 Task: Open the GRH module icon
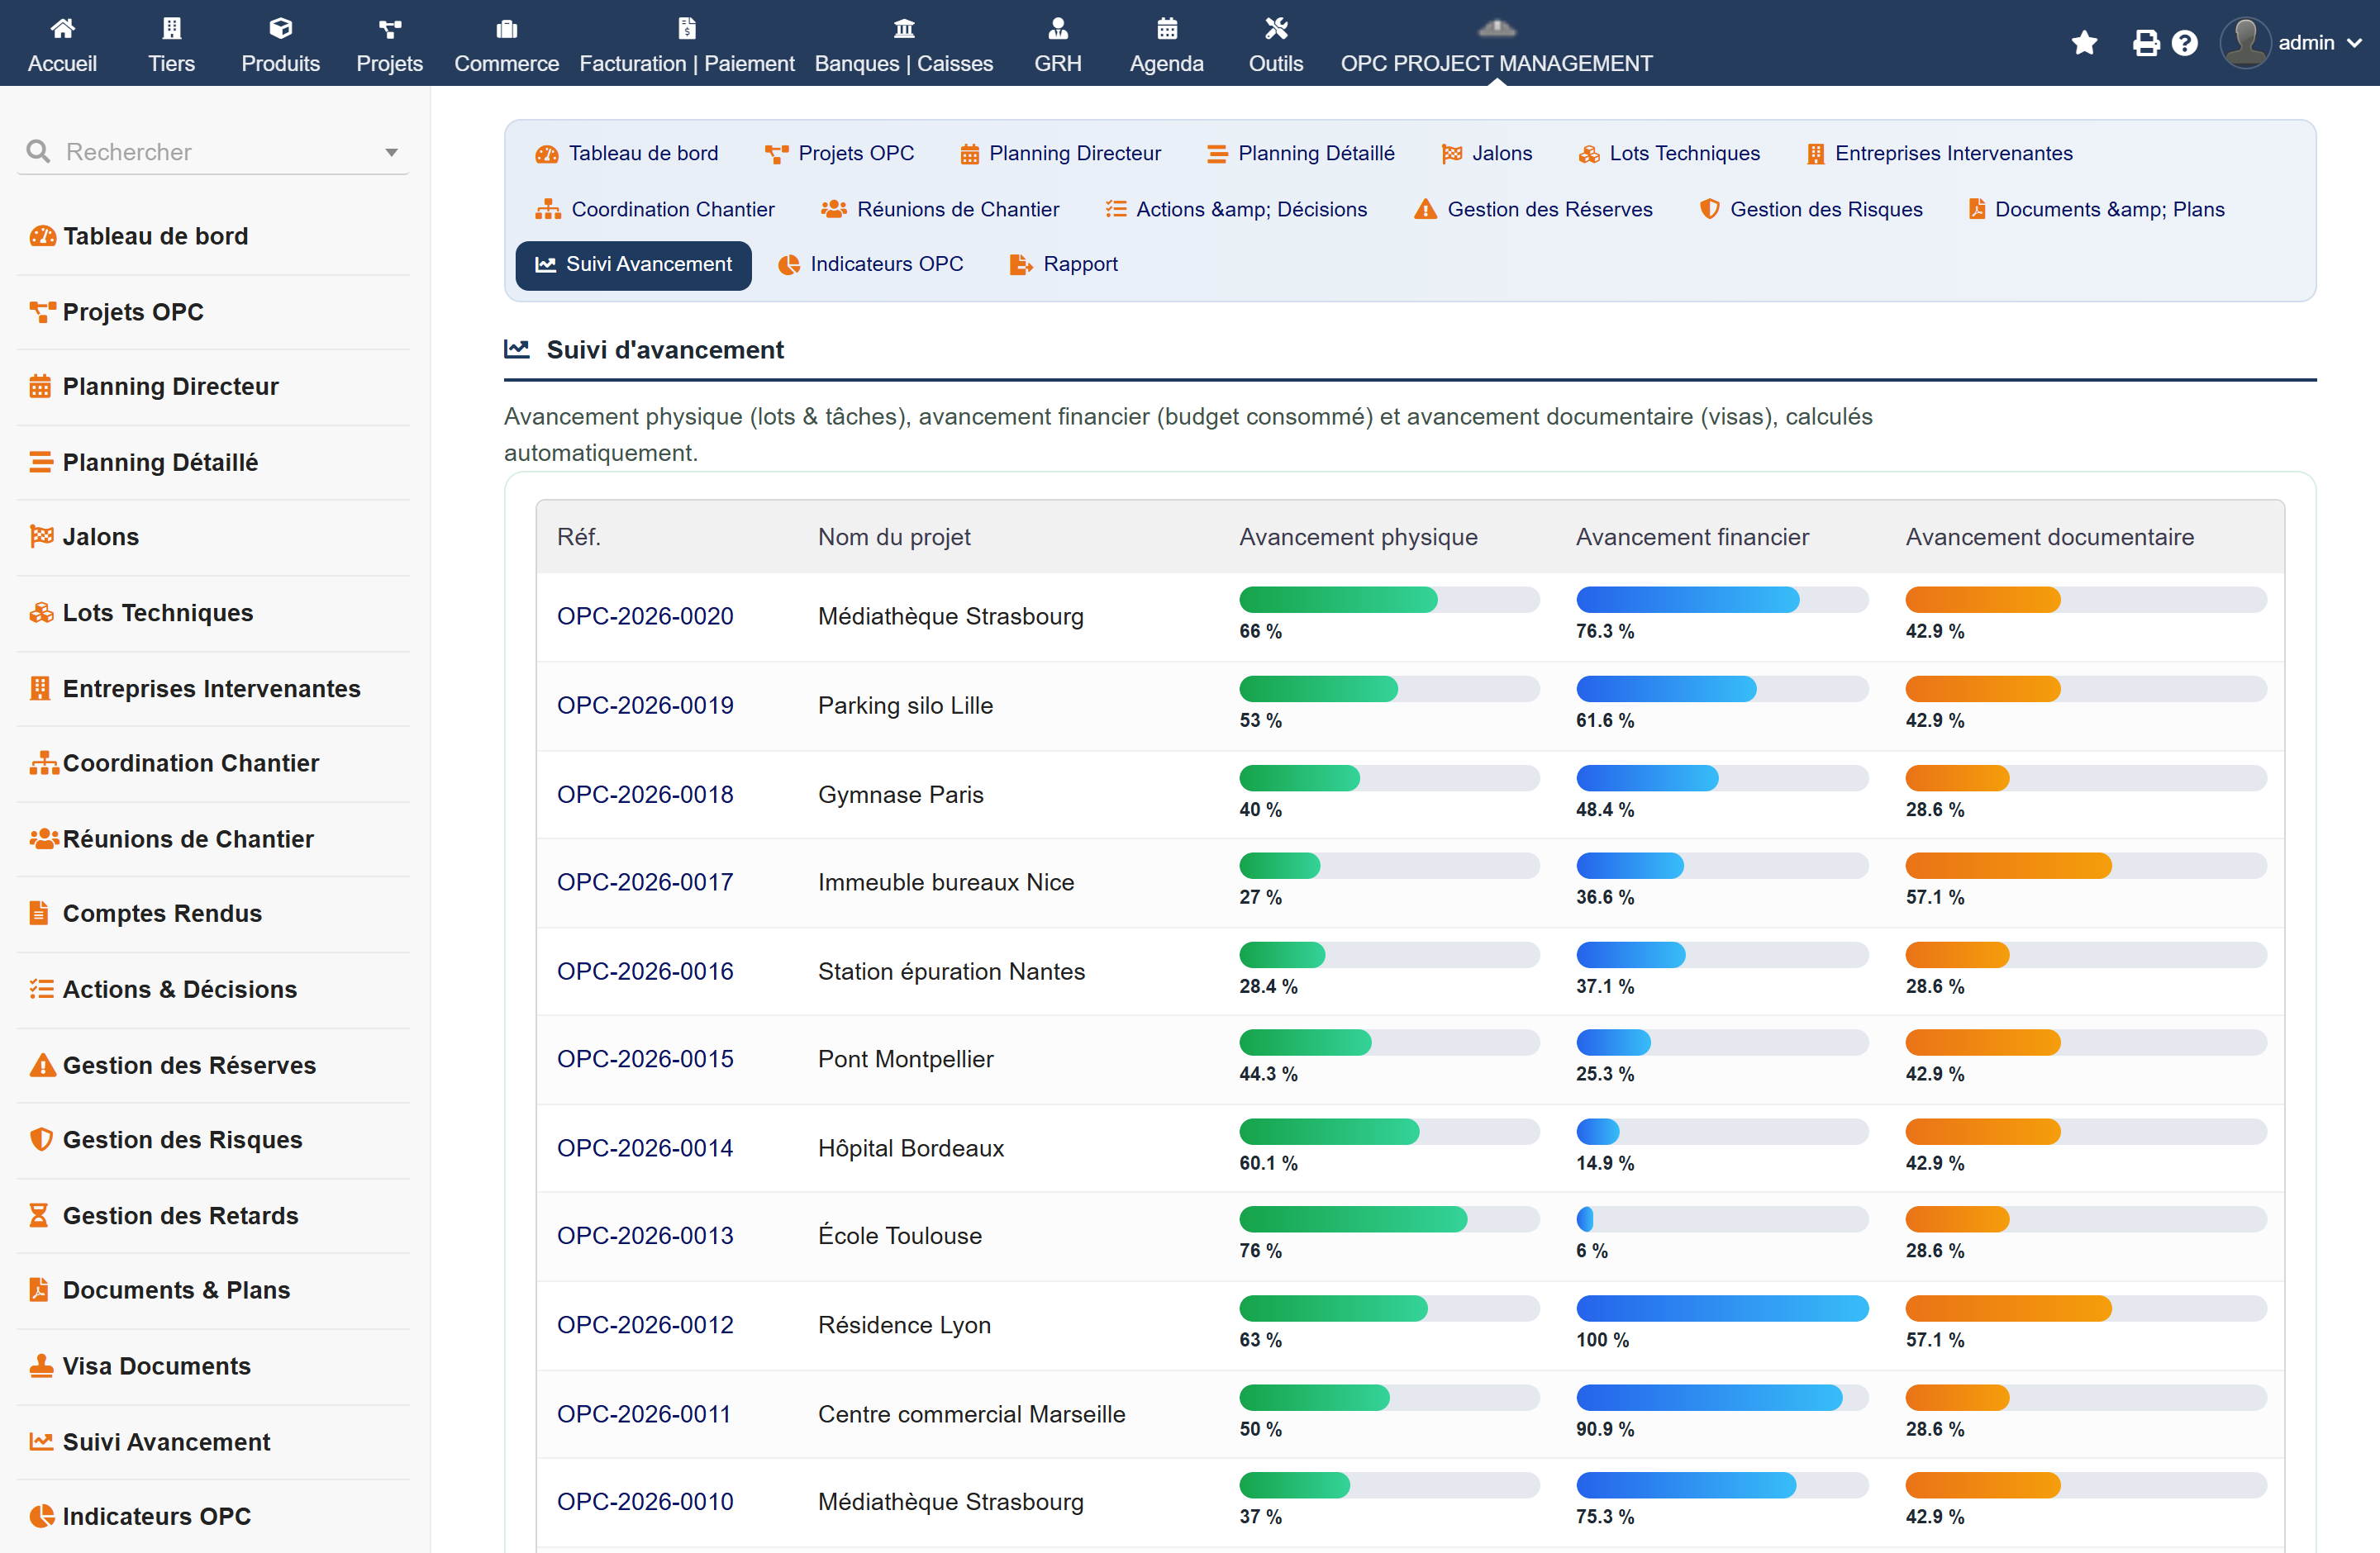click(1058, 28)
